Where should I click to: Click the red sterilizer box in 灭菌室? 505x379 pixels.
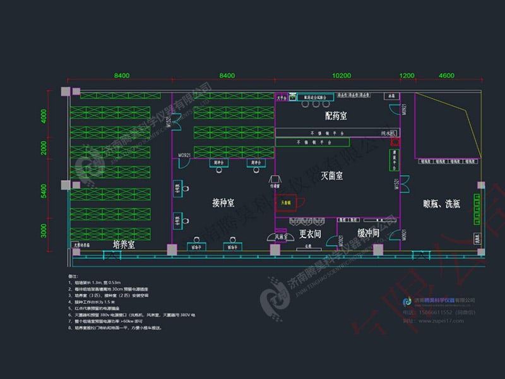coord(287,203)
